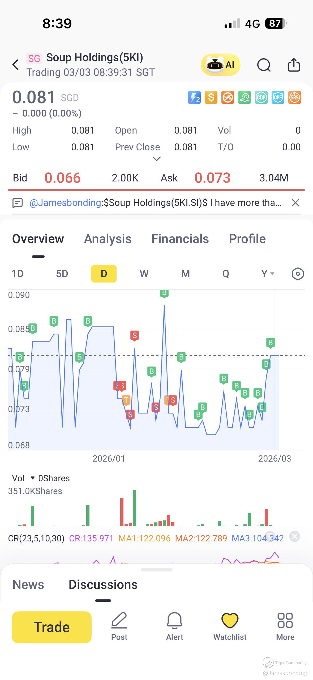This screenshot has width=313, height=680.
Task: Open the AI assistant mascot button
Action: tap(220, 65)
